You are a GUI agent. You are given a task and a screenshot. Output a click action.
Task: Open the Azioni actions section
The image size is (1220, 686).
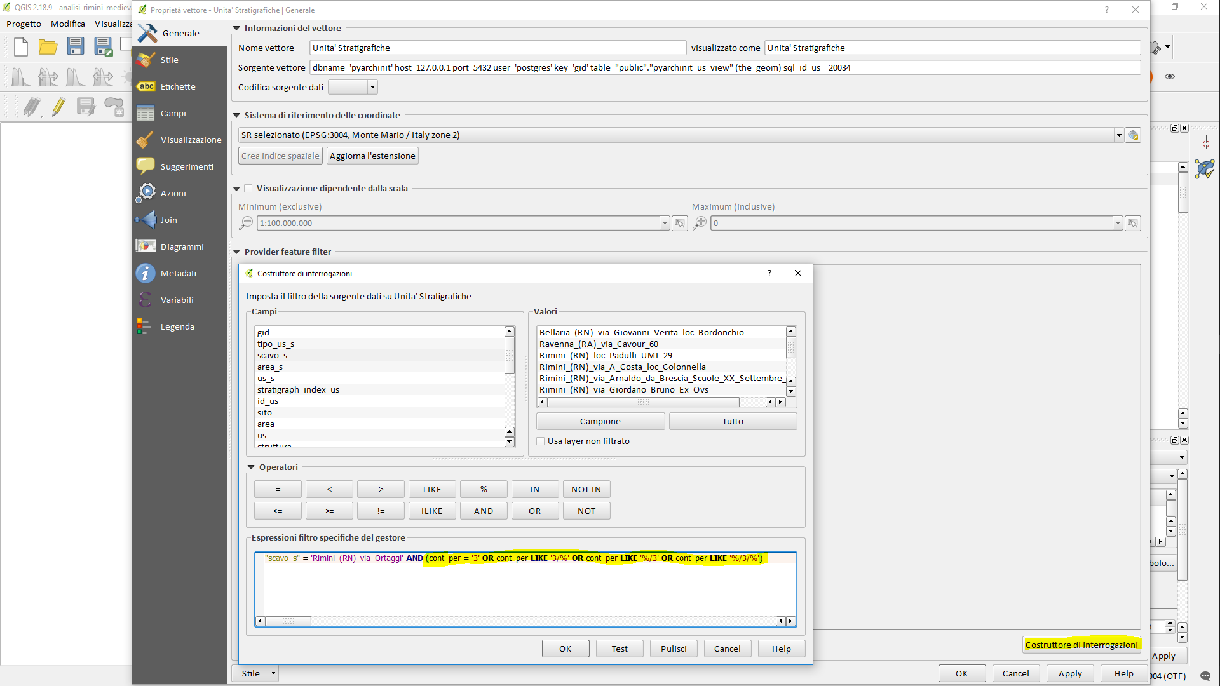click(x=180, y=193)
